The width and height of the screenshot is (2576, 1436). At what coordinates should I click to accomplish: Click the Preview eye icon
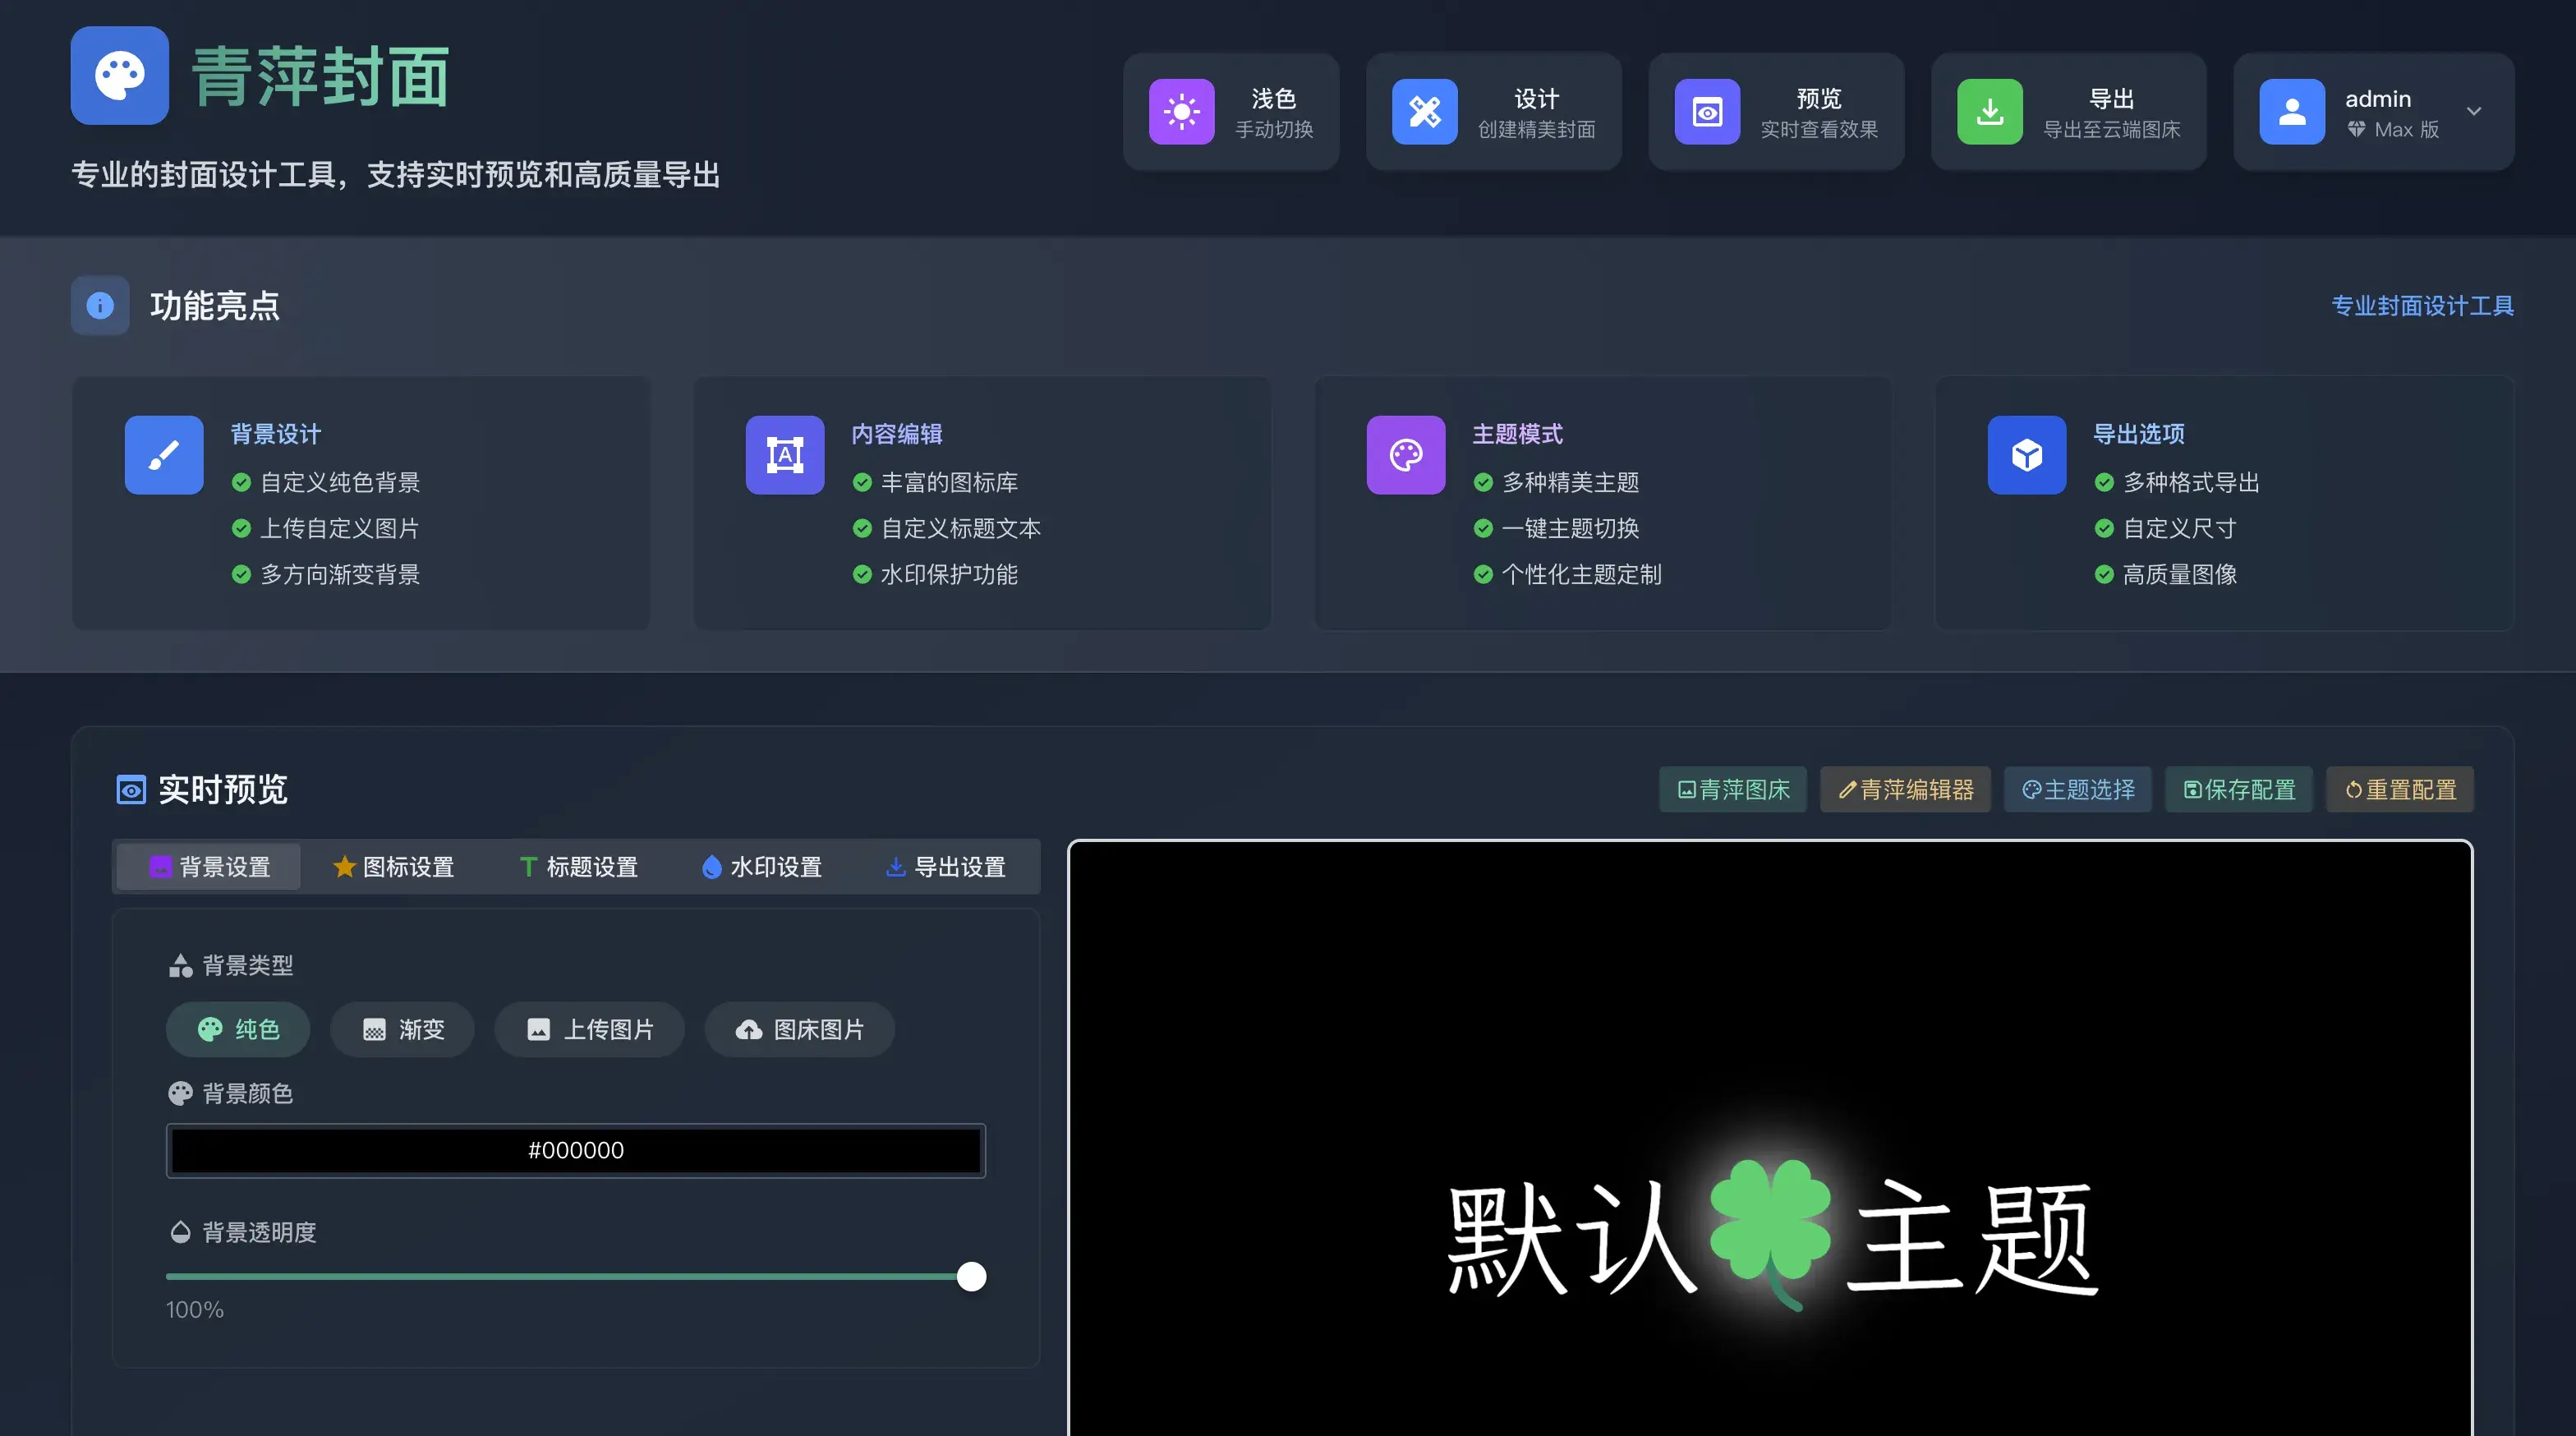[x=1707, y=112]
